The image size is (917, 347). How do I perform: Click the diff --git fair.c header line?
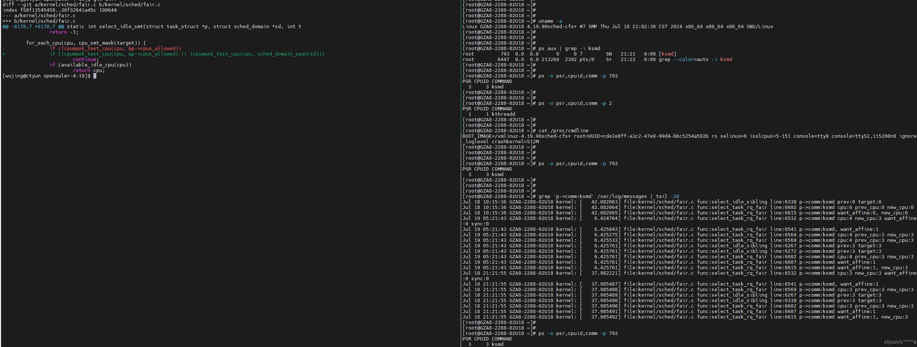[81, 5]
